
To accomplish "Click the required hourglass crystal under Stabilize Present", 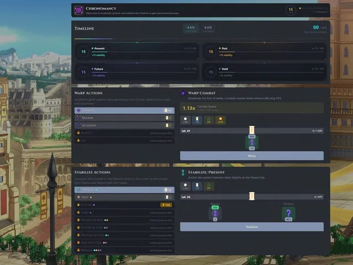I will 215,214.
